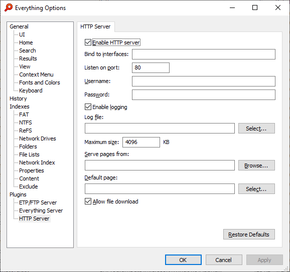
Task: Confirm settings with the OK button
Action: pyautogui.click(x=183, y=260)
